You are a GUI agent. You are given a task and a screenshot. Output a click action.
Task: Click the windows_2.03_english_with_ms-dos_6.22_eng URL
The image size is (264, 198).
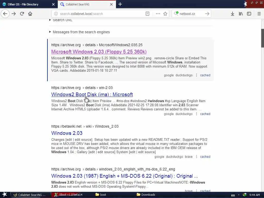[113, 169]
